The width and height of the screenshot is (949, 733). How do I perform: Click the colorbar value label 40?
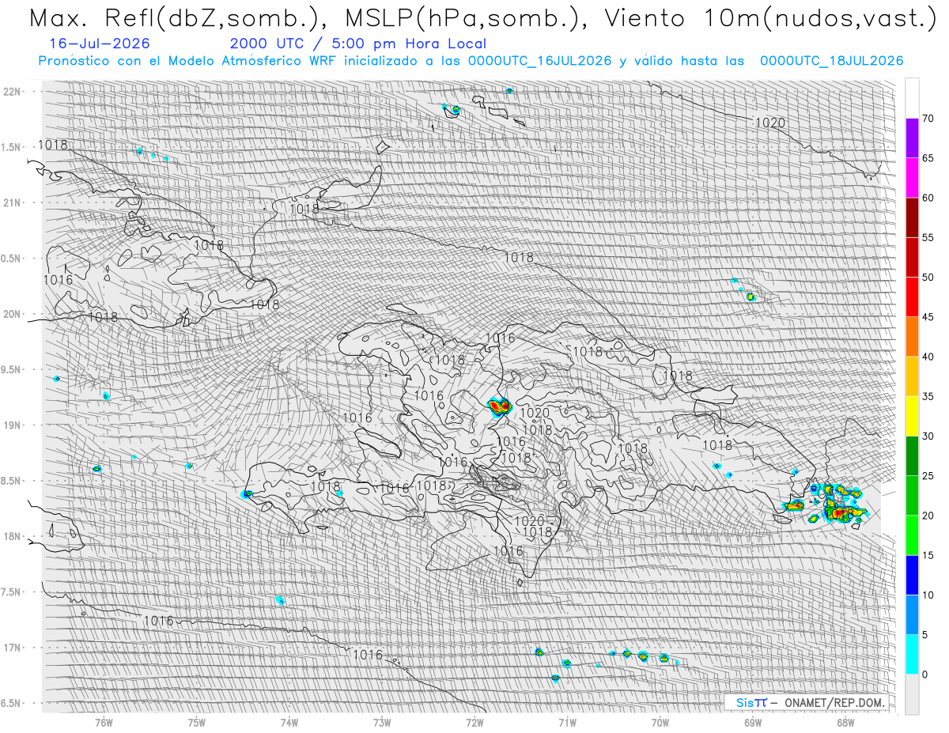pos(928,357)
